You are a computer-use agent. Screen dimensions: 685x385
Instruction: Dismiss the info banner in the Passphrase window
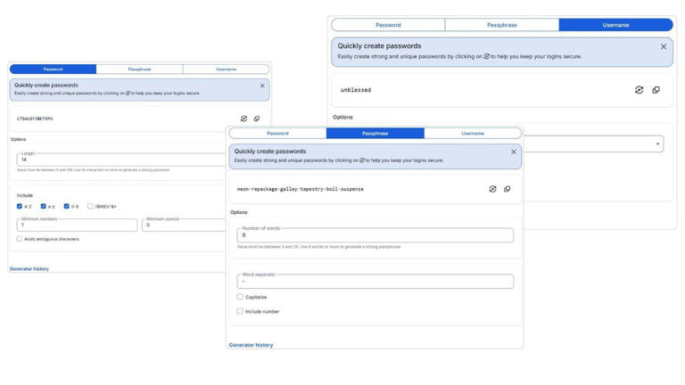514,152
